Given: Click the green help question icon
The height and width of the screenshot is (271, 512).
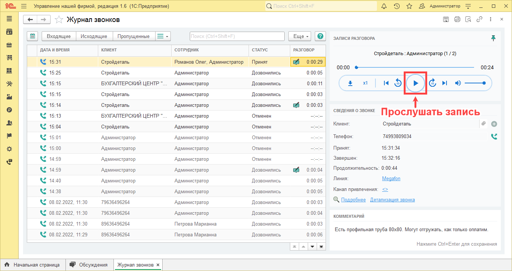Looking at the screenshot, I should click(320, 36).
